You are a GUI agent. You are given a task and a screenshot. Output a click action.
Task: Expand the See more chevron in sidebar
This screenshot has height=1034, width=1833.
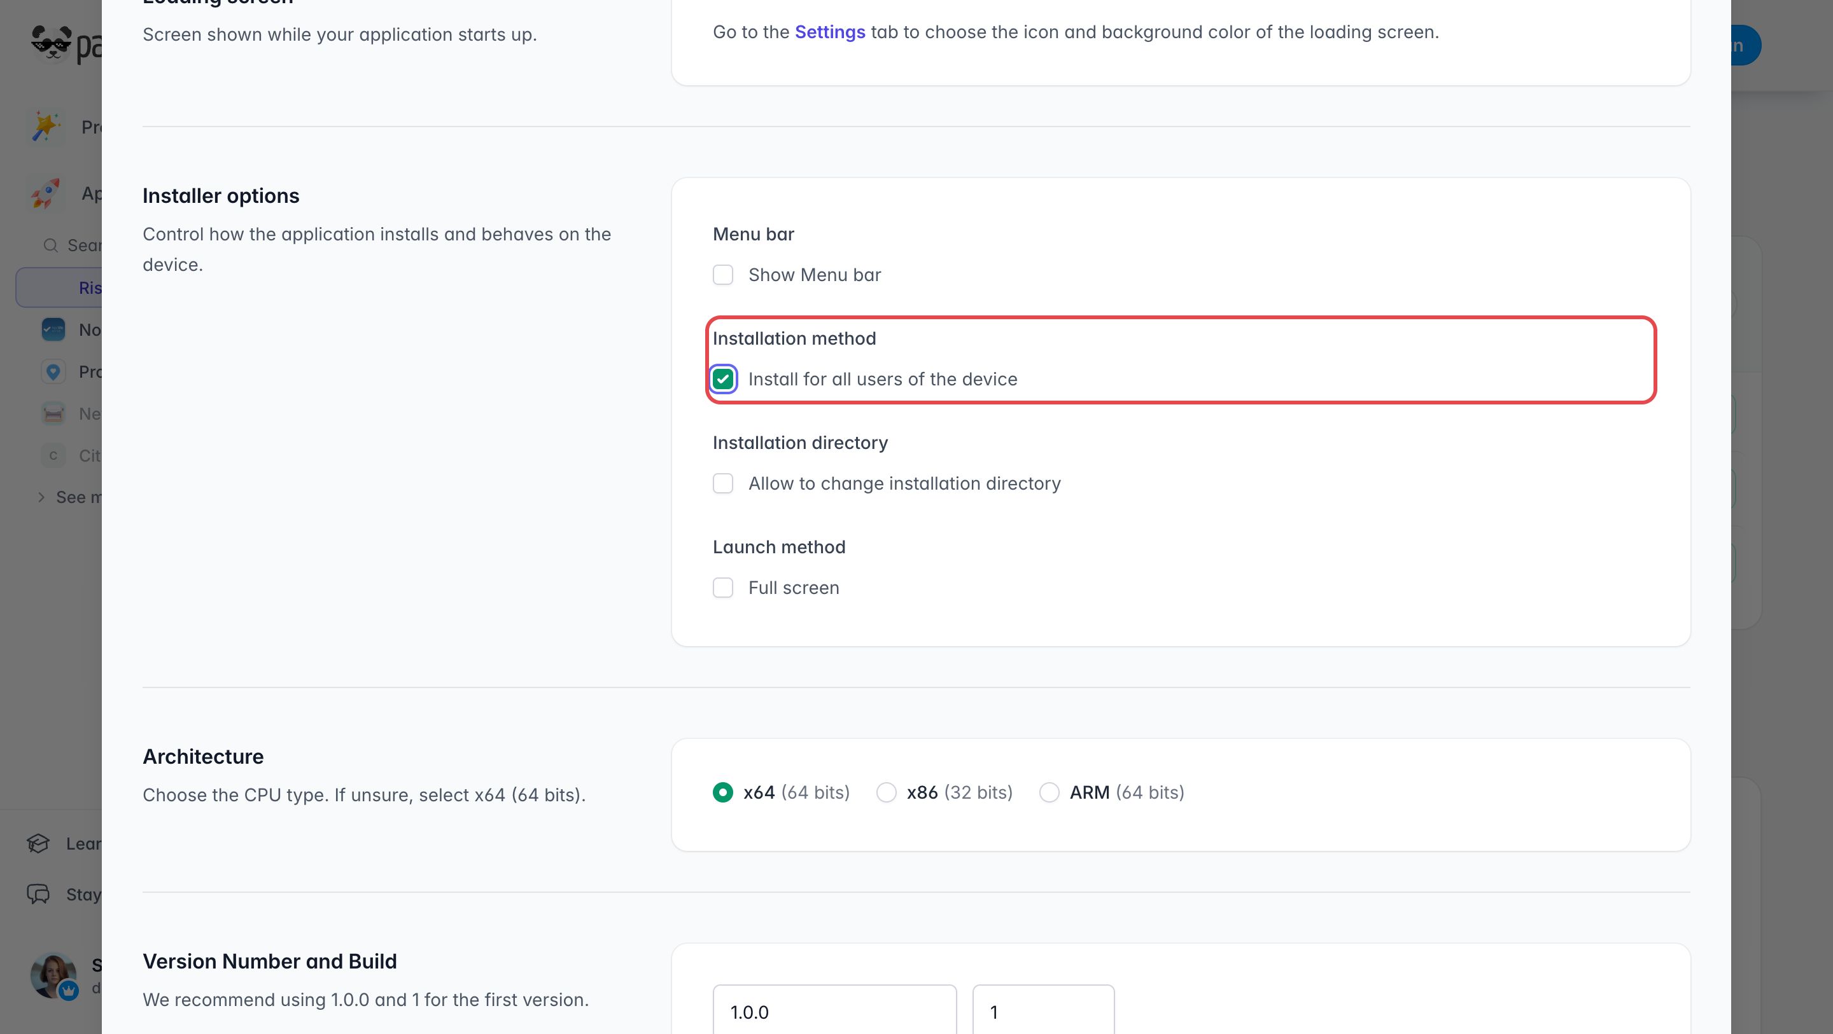(x=41, y=497)
